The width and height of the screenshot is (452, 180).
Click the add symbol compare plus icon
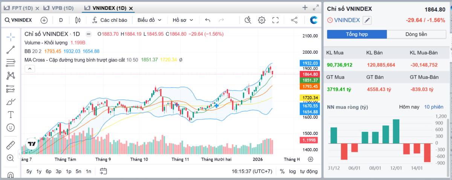(x=44, y=20)
